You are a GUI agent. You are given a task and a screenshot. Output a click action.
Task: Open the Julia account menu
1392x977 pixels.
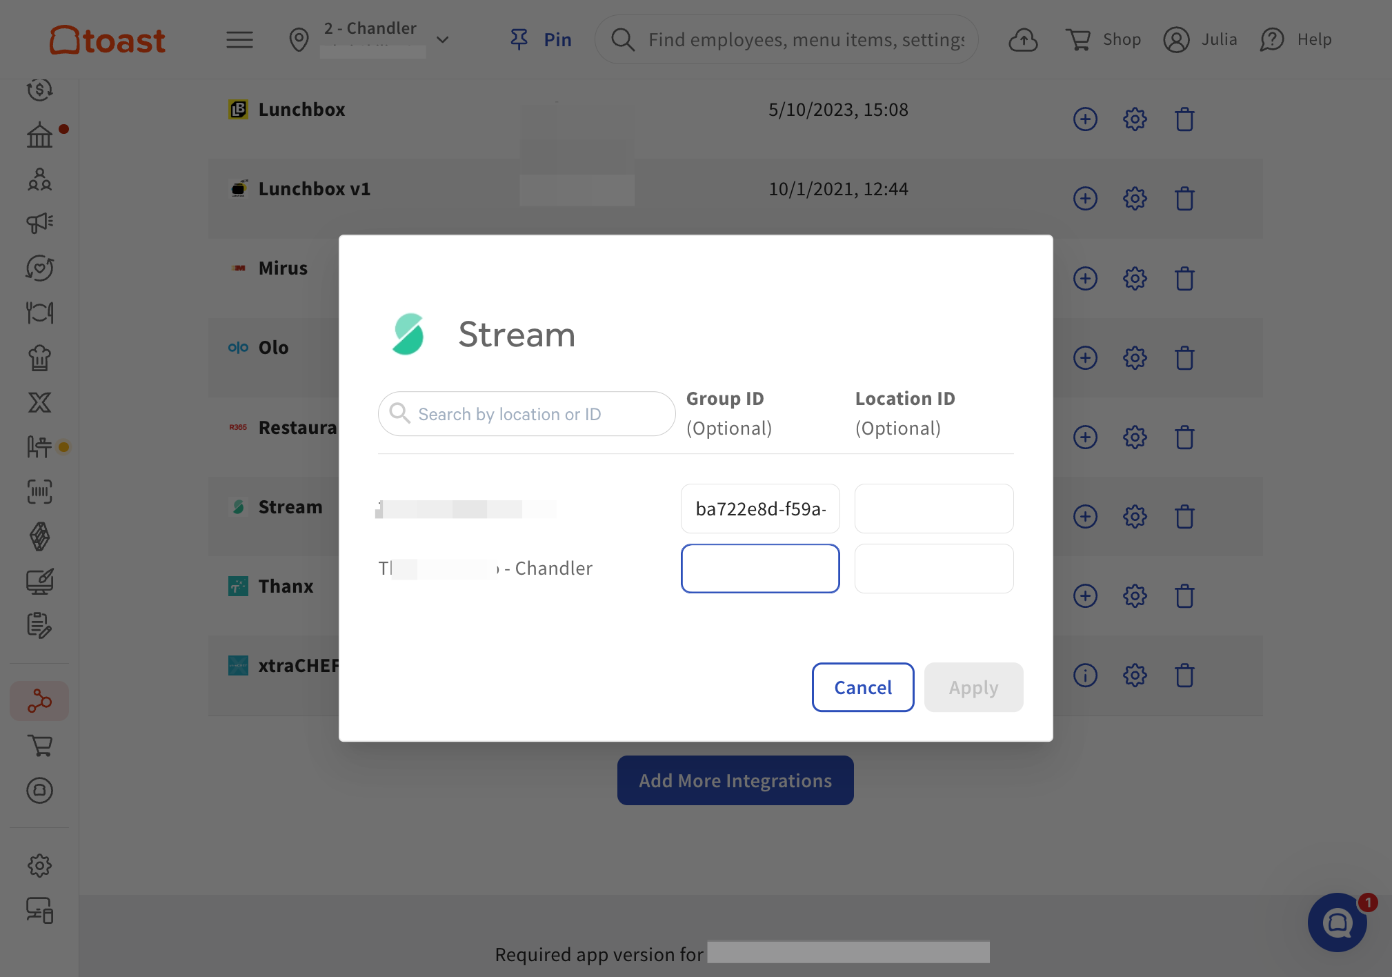(x=1200, y=40)
